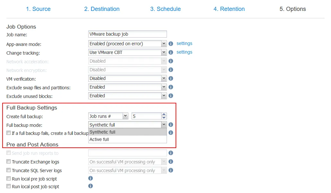Image resolution: width=331 pixels, height=193 pixels.
Task: Go to the 1. Source step
Action: (x=38, y=9)
